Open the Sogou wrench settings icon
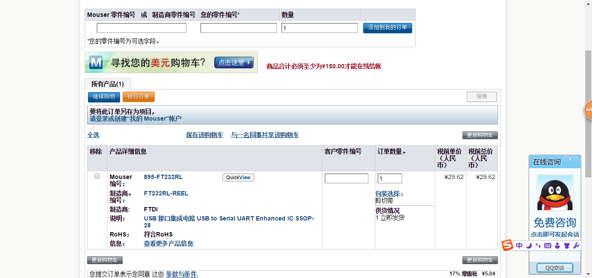The width and height of the screenshot is (592, 278). pos(576,246)
